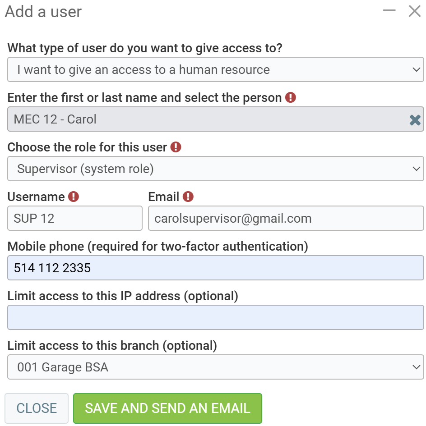Screen dimensions: 426x426
Task: Click the Add a user dialog title
Action: point(43,12)
